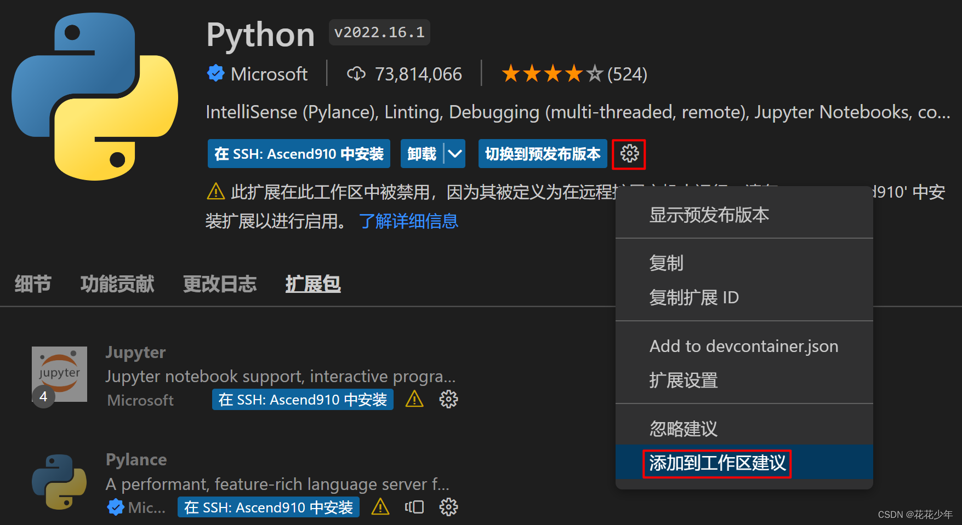The width and height of the screenshot is (962, 525).
Task: Open the 功能贡献 tab
Action: 117,284
